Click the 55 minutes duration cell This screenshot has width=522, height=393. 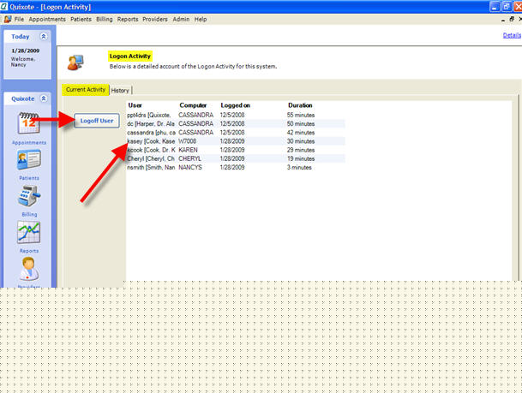click(x=301, y=115)
